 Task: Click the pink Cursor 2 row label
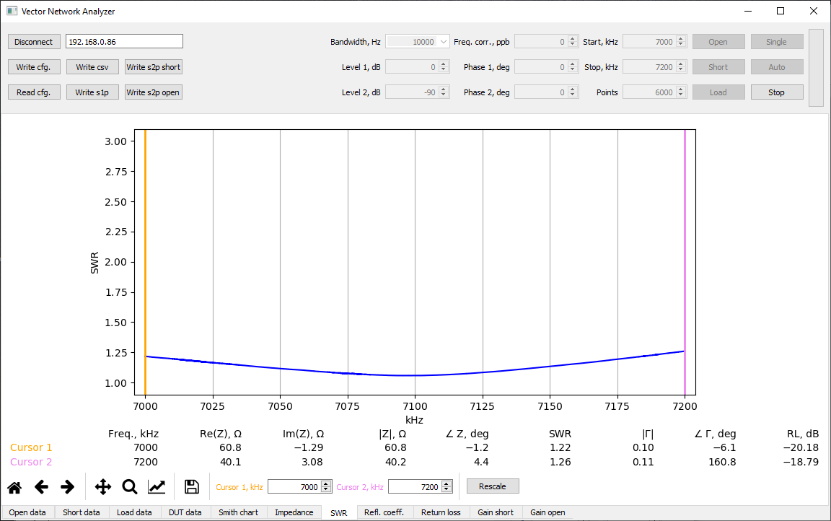[x=31, y=462]
